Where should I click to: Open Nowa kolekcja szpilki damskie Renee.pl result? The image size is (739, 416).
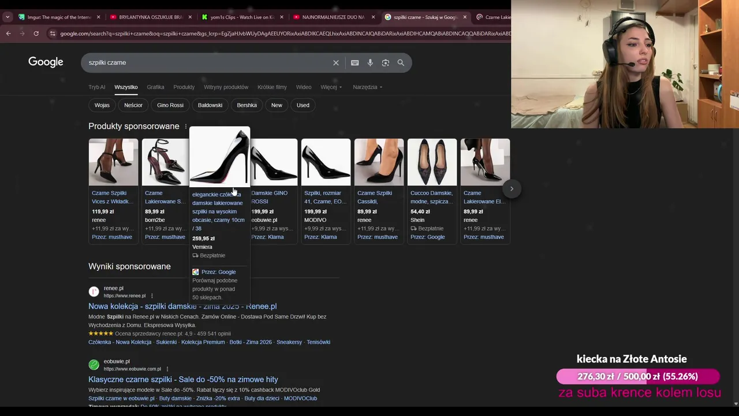coord(182,306)
